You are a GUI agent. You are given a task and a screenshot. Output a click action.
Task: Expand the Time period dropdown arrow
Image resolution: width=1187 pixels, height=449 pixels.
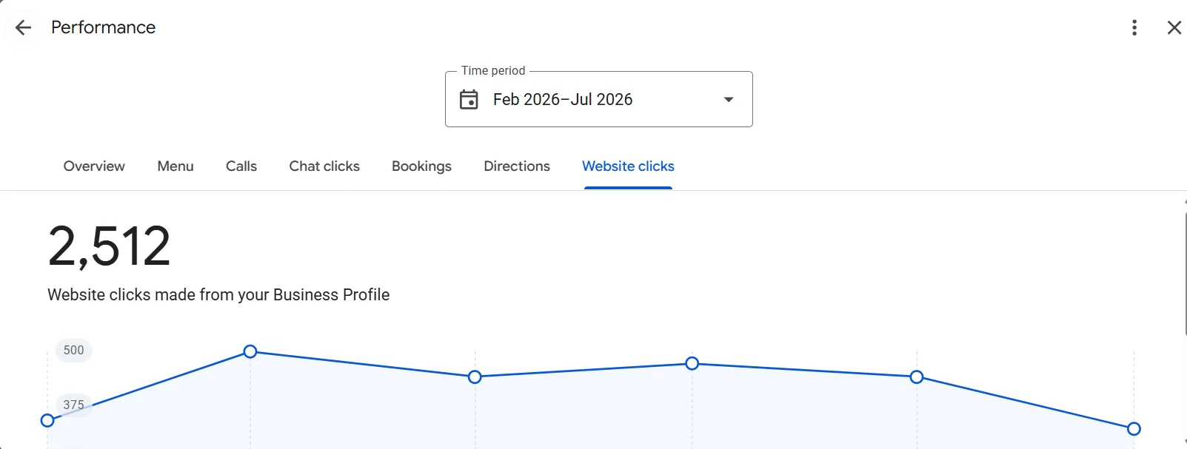click(729, 99)
